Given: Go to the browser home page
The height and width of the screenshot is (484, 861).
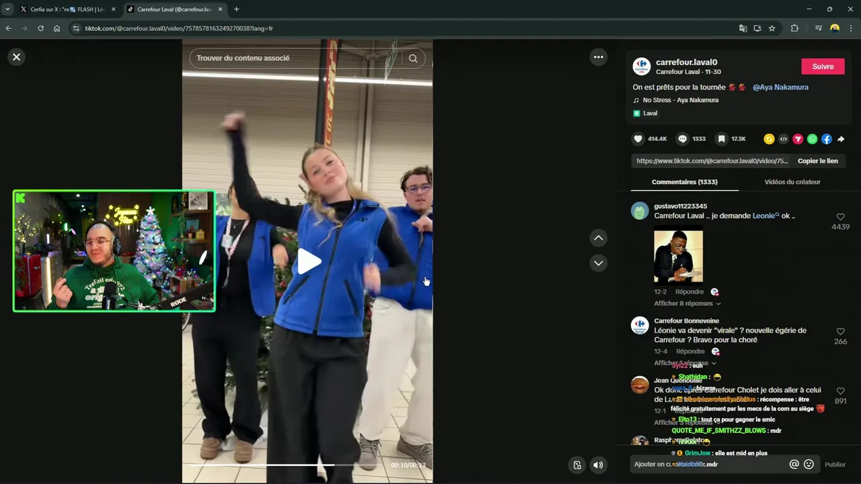Looking at the screenshot, I should click(57, 28).
